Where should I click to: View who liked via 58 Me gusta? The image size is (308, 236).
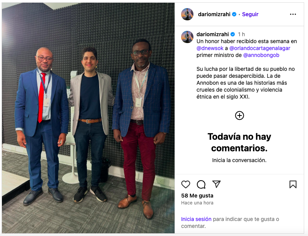197,196
